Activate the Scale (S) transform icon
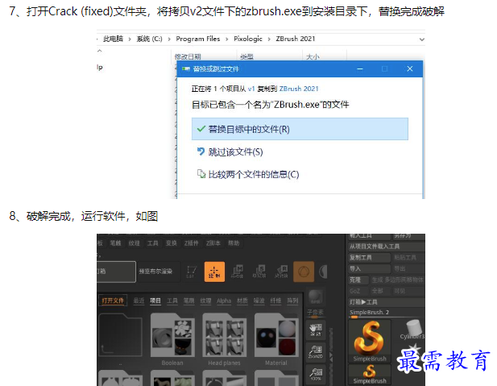The width and height of the screenshot is (497, 386). pos(259,272)
